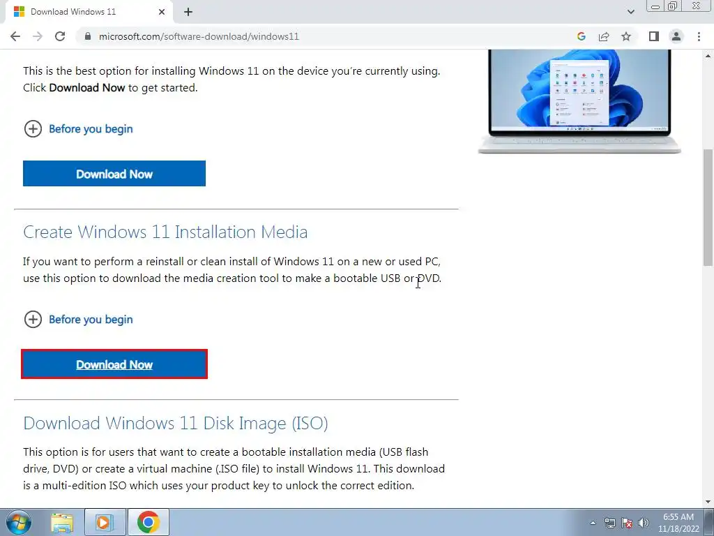This screenshot has width=714, height=536.
Task: Click the Download Windows 11 Disk Image heading
Action: pyautogui.click(x=176, y=423)
